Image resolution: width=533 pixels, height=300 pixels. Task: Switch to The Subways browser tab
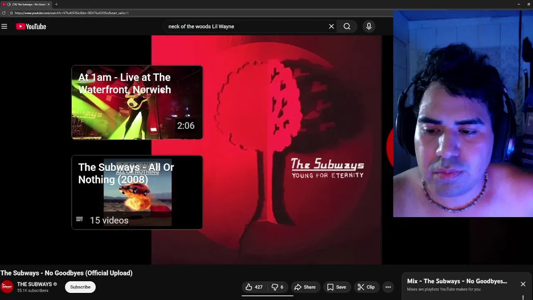(x=27, y=4)
